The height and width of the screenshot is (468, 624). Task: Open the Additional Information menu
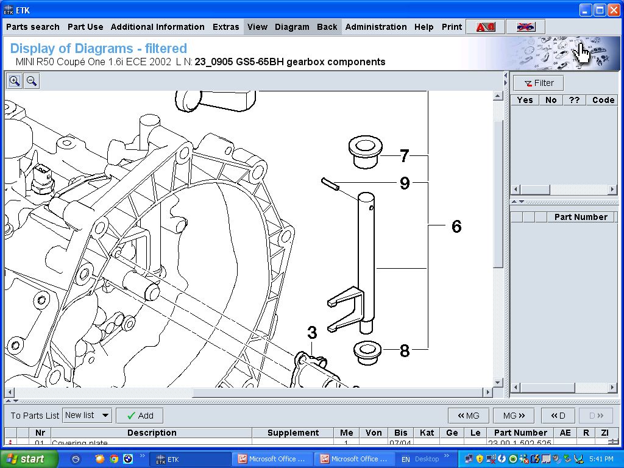click(x=157, y=27)
